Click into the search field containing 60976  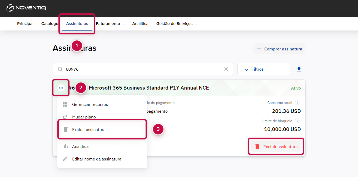[142, 69]
